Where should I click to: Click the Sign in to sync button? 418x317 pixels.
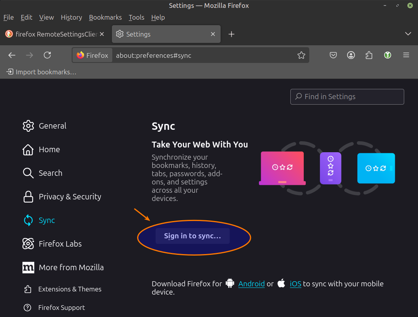coord(193,236)
